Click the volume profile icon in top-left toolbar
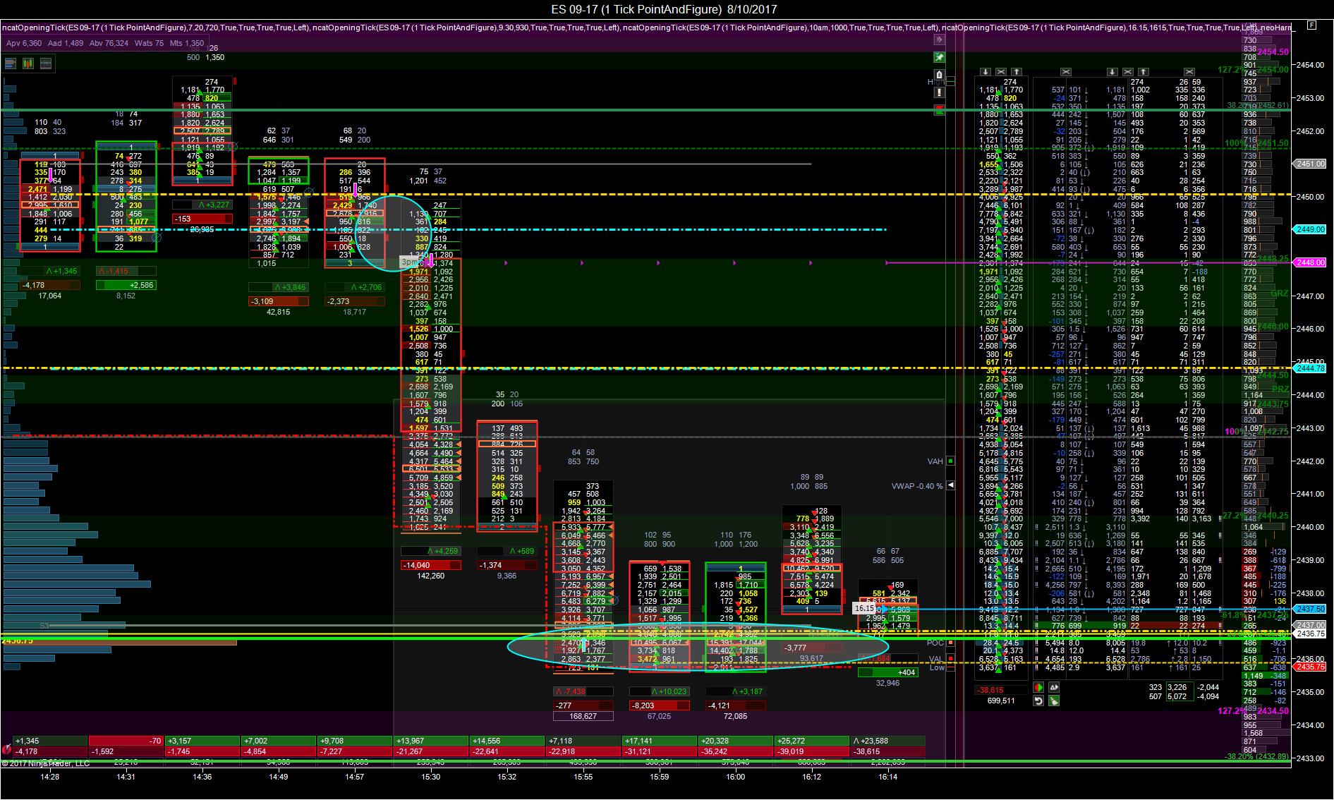This screenshot has width=1334, height=800. coord(11,63)
